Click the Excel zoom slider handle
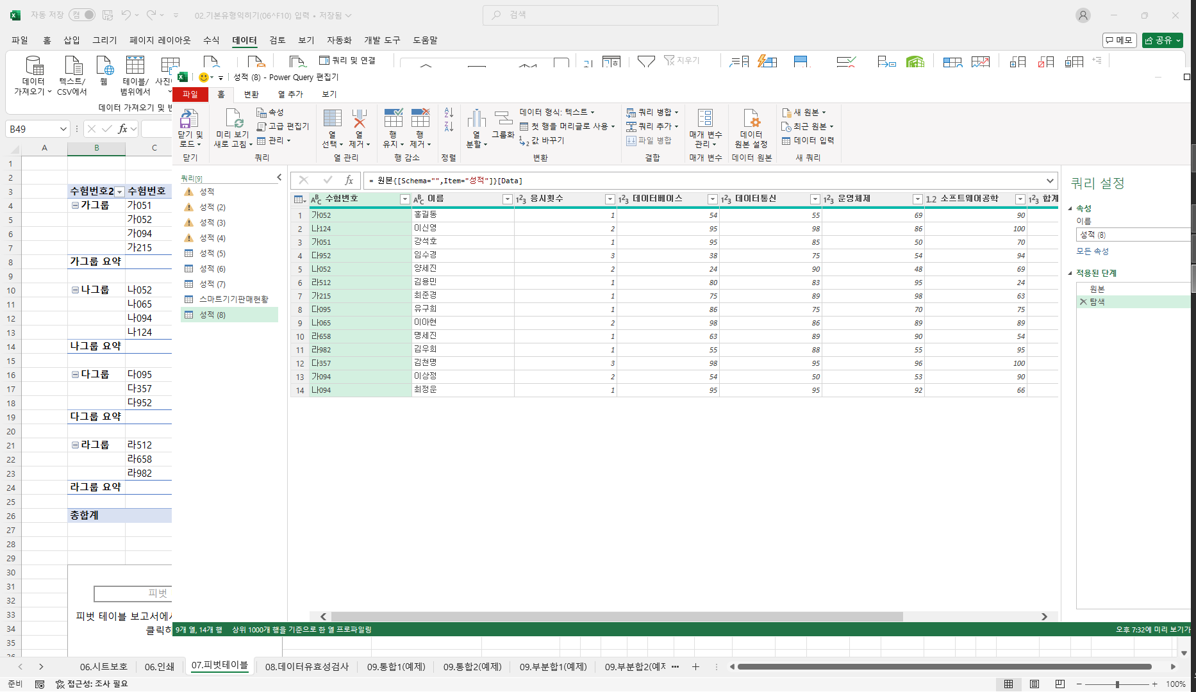The height and width of the screenshot is (692, 1196). click(1117, 684)
